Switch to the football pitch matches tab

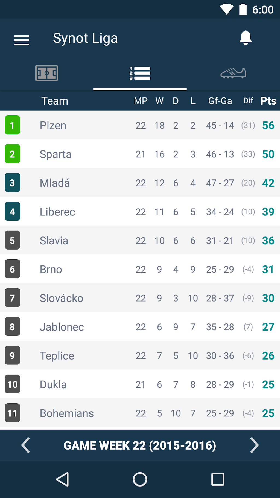[46, 73]
